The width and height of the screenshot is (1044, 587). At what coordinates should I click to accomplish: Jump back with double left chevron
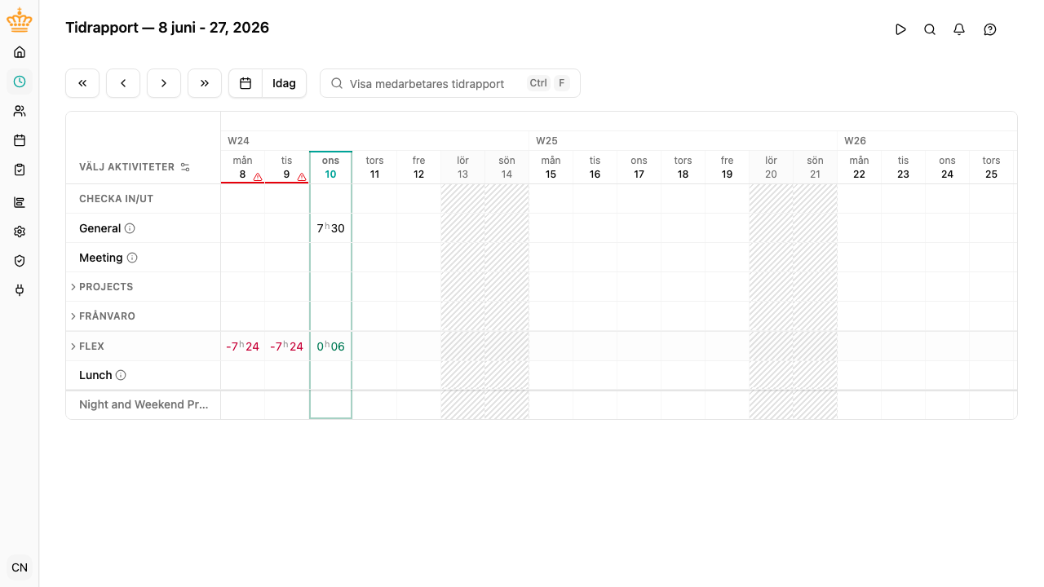tap(82, 83)
